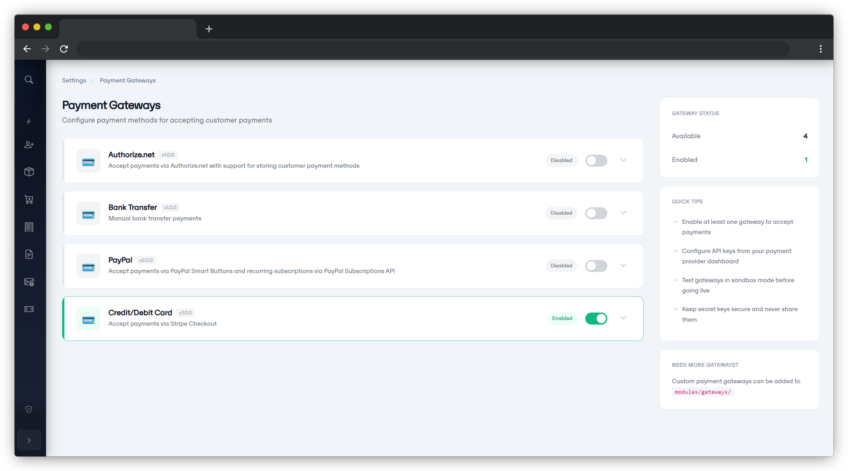Expand the PayPal gateway details
The image size is (848, 471).
[623, 265]
